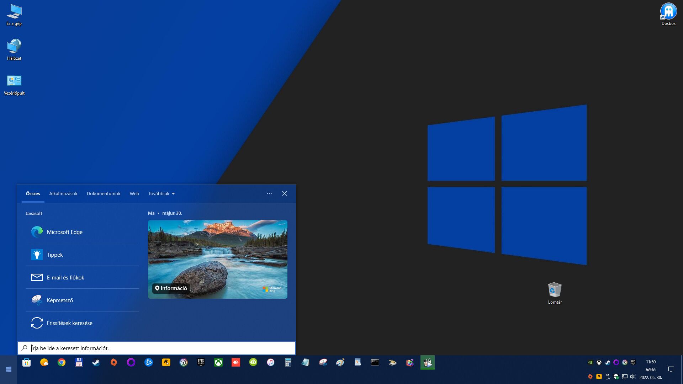Open the Windows Start menu button
The height and width of the screenshot is (384, 683).
(x=9, y=369)
